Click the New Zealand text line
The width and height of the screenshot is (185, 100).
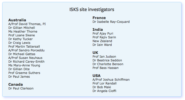[x=102, y=41]
